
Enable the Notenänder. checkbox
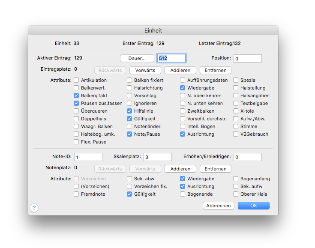tap(129, 126)
